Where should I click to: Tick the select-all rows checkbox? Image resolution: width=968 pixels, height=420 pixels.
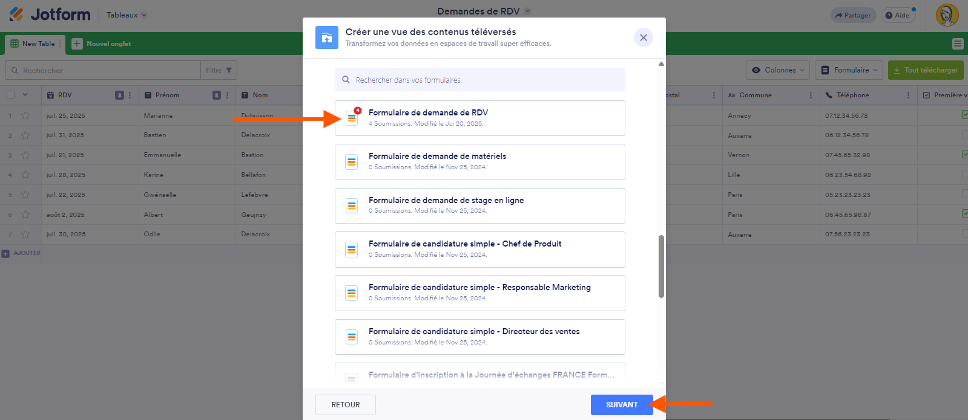point(10,95)
